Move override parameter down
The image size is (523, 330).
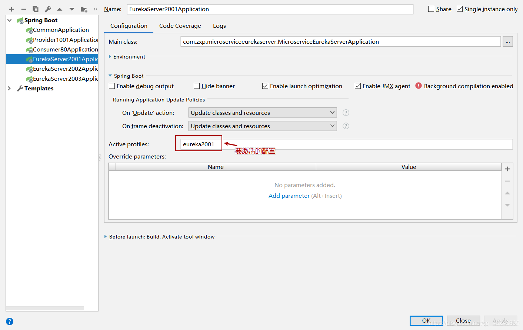click(507, 205)
